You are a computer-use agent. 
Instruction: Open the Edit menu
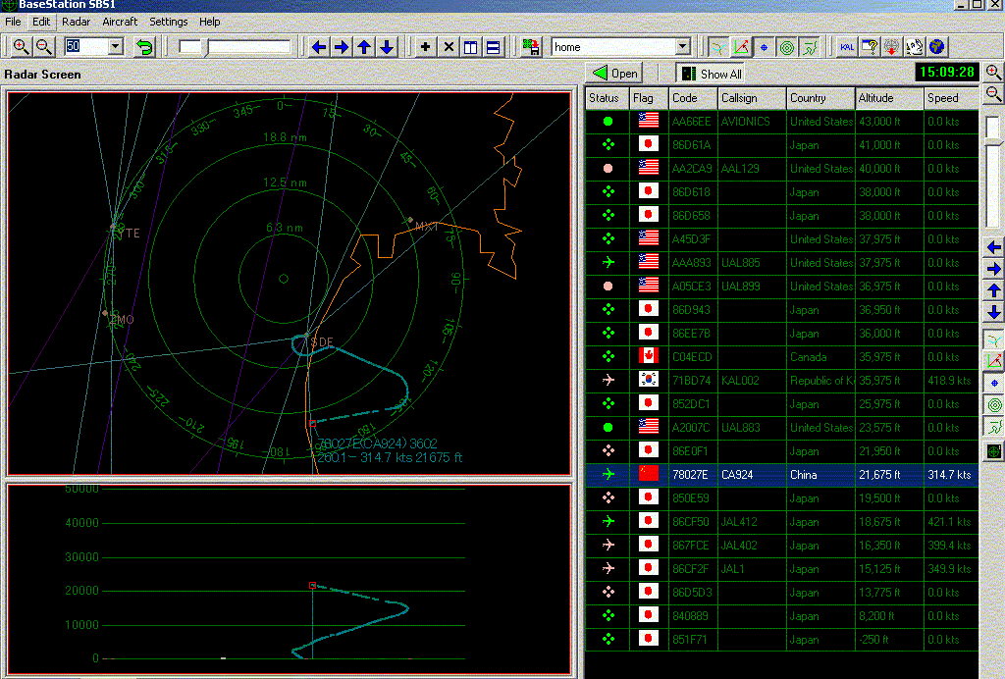(x=41, y=22)
